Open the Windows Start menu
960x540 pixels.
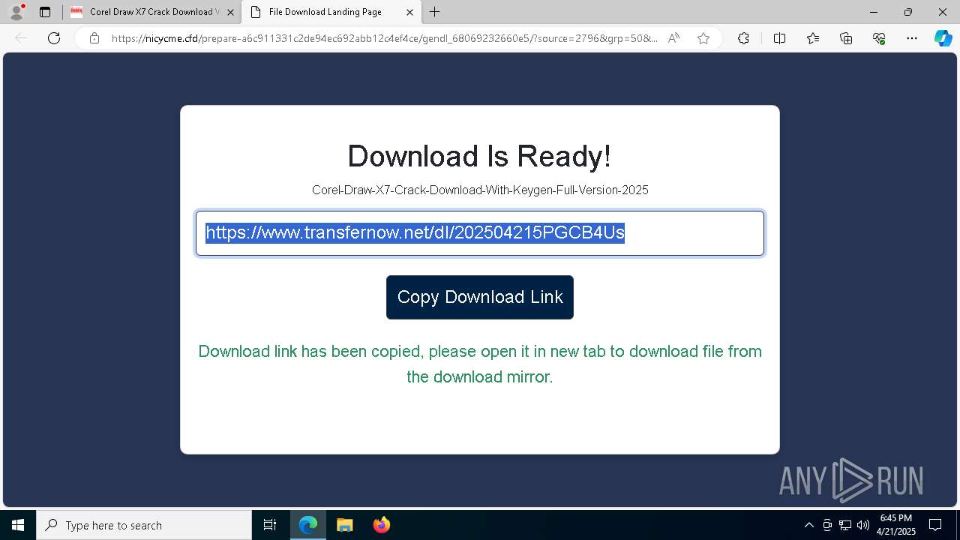tap(18, 525)
